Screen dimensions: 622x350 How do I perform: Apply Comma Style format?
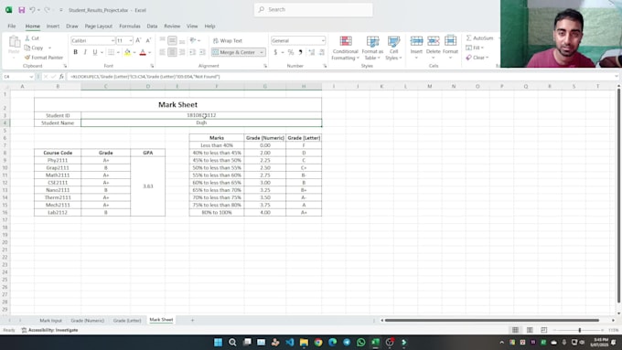coord(300,52)
